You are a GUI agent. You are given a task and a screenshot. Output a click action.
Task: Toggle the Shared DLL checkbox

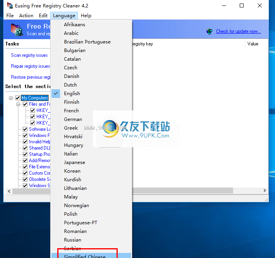25,148
